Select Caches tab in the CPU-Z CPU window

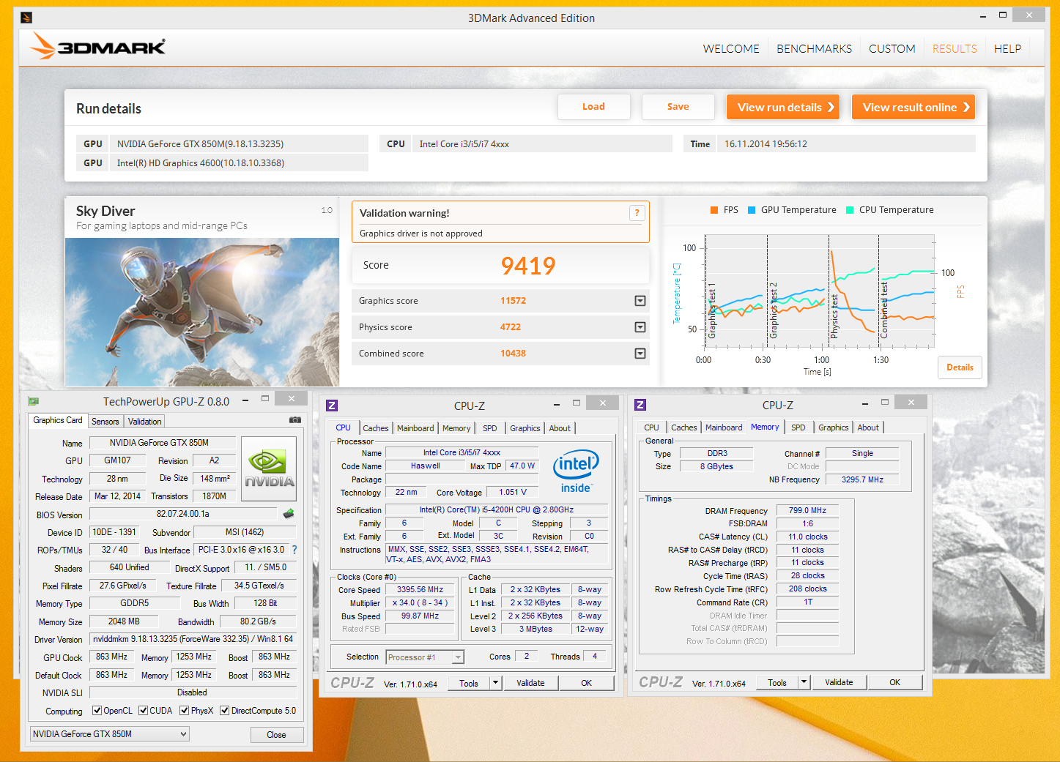click(376, 428)
